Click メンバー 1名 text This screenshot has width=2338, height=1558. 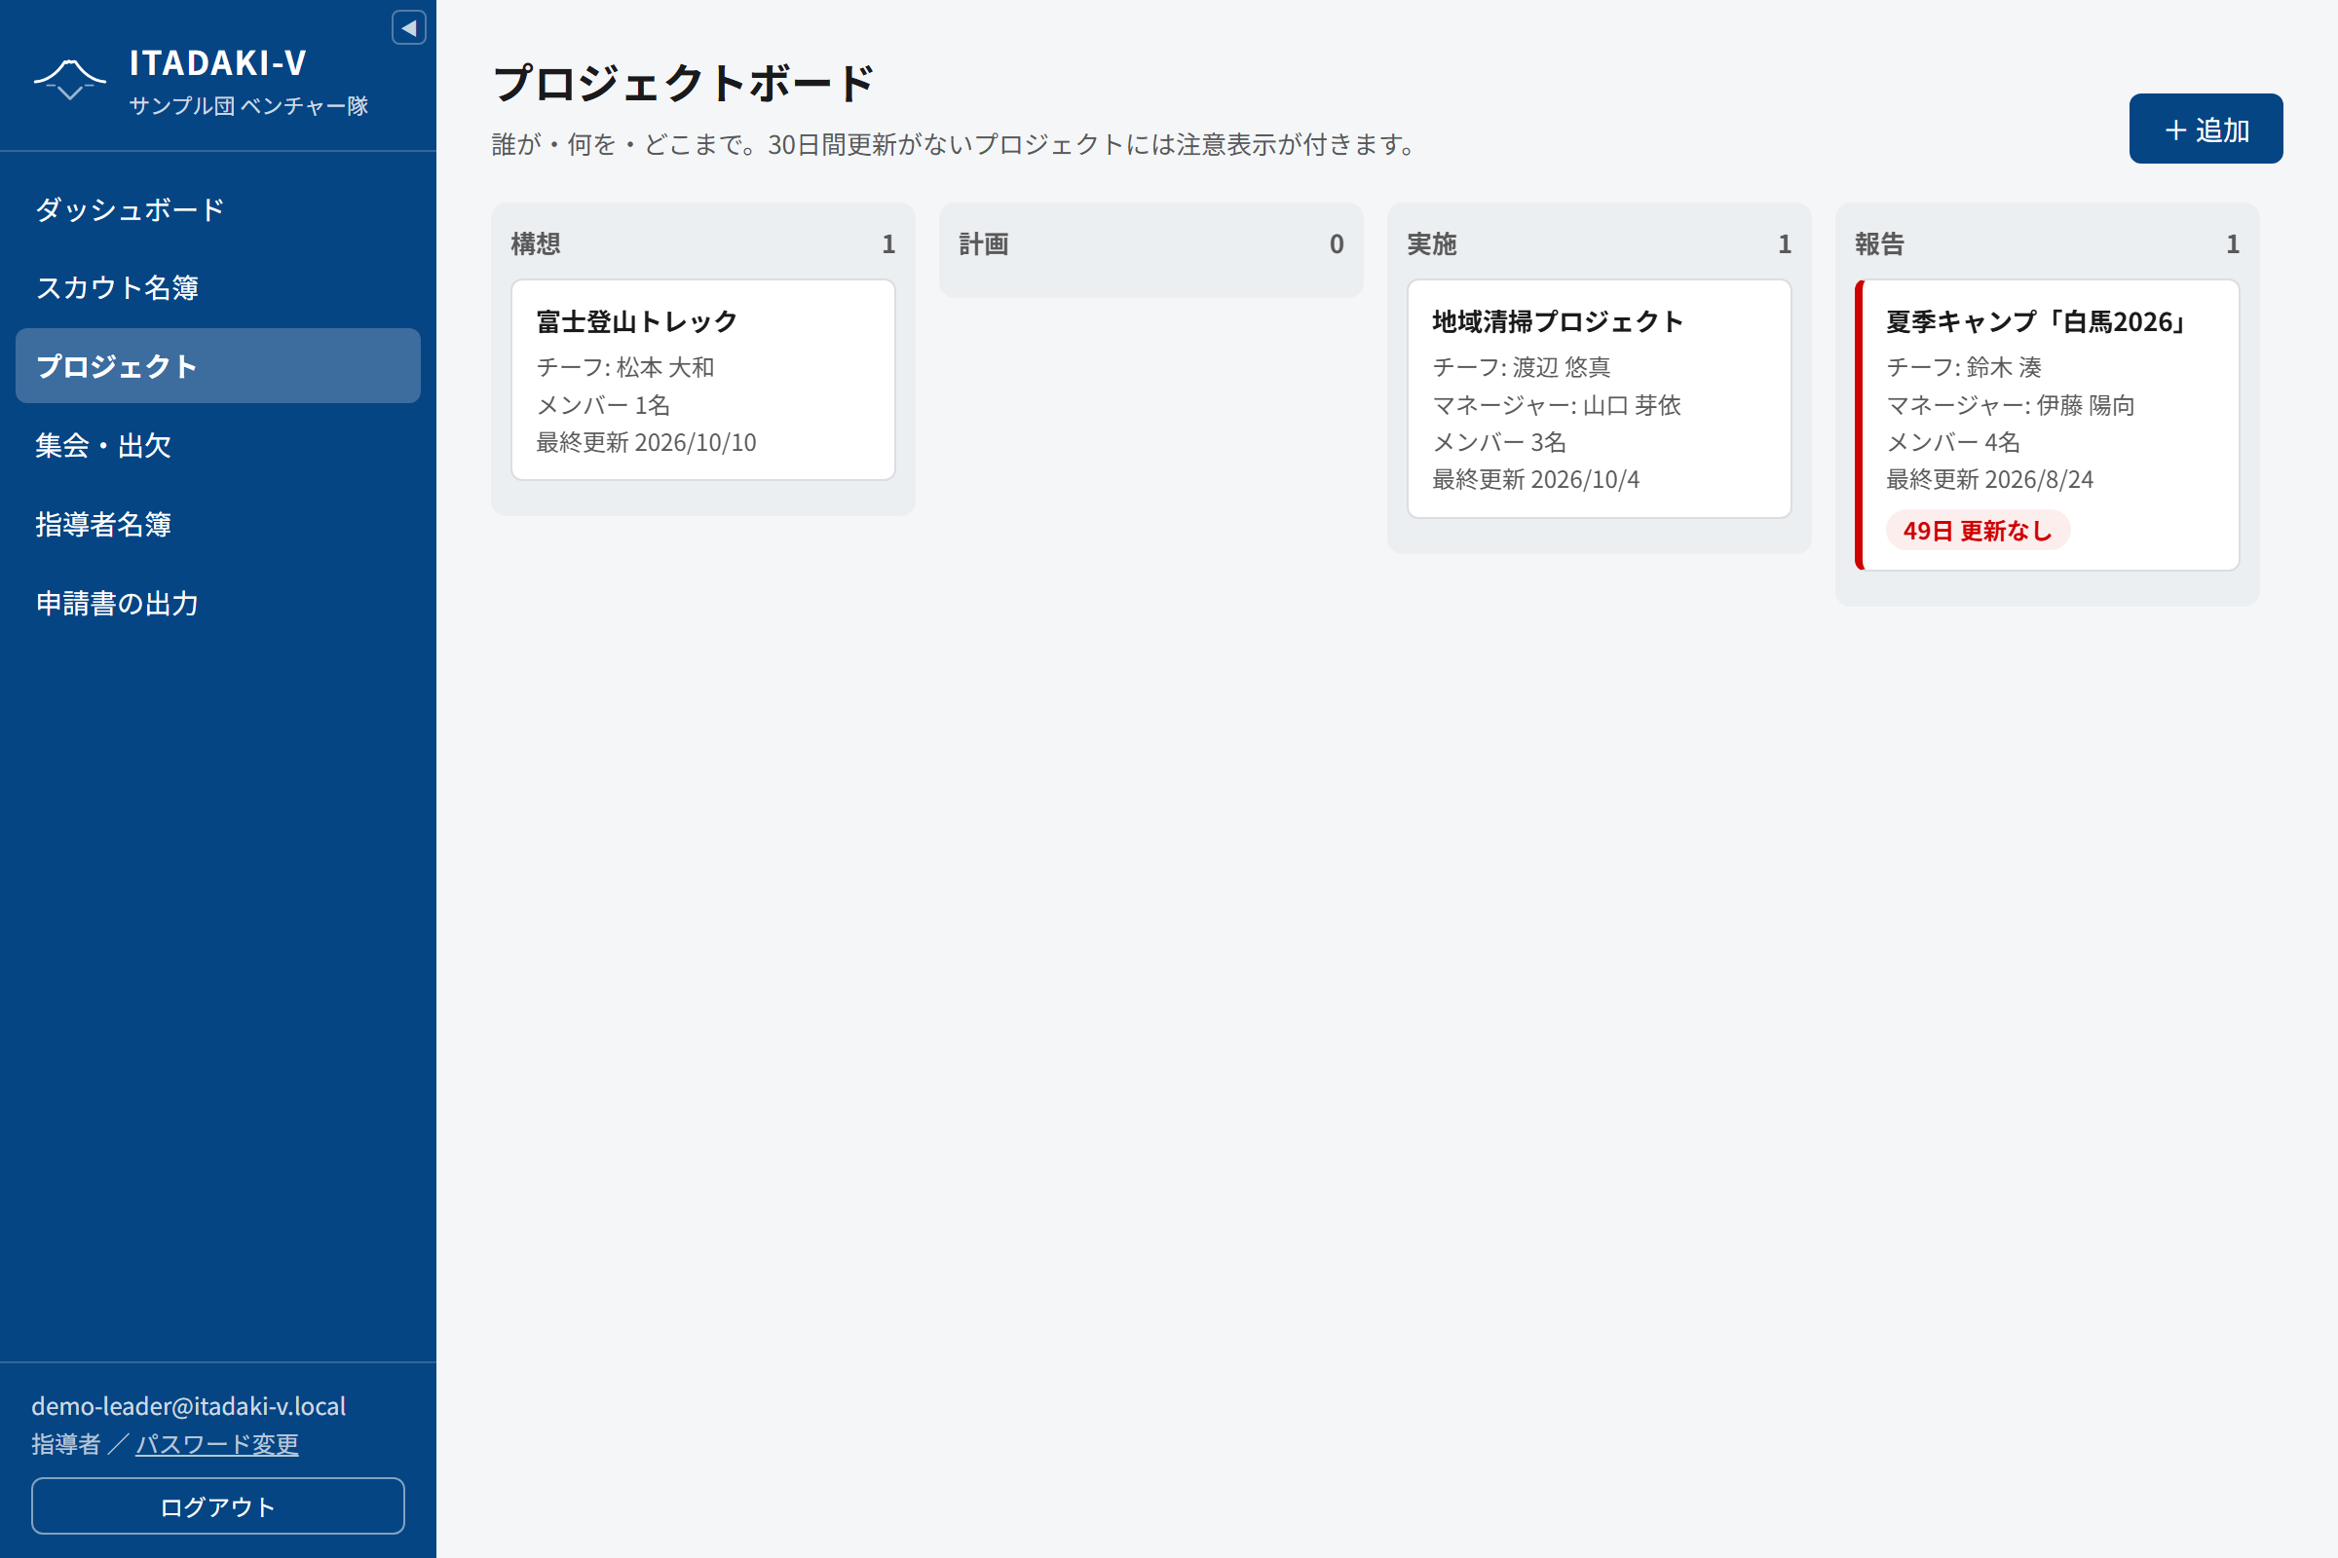pyautogui.click(x=602, y=405)
